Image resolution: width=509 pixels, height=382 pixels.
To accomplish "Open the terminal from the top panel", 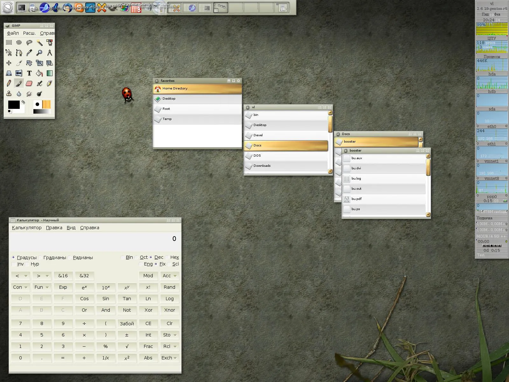I will 21,8.
